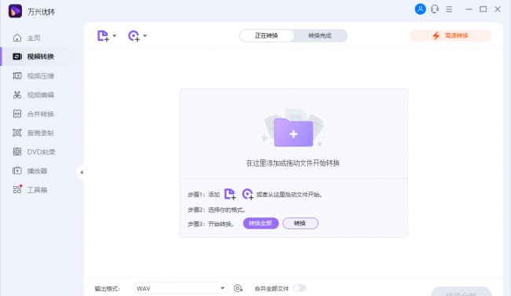Switch to the 转换完成 tab
511x296 pixels.
pyautogui.click(x=320, y=36)
